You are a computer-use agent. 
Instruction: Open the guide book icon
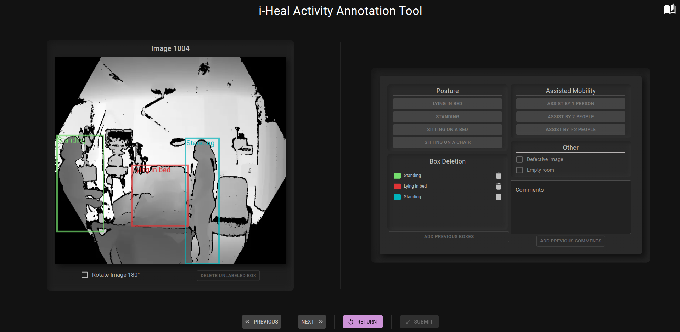coord(669,9)
